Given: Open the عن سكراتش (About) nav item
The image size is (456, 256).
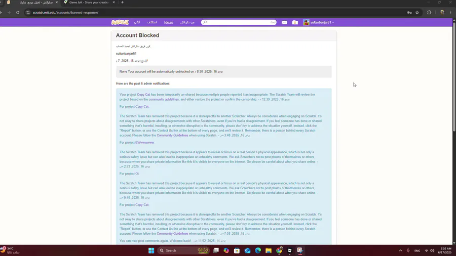Looking at the screenshot, I should (x=187, y=22).
